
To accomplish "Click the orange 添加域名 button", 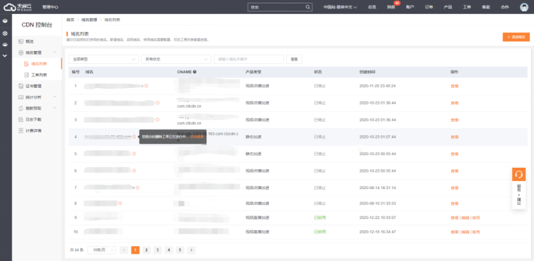I will (516, 37).
